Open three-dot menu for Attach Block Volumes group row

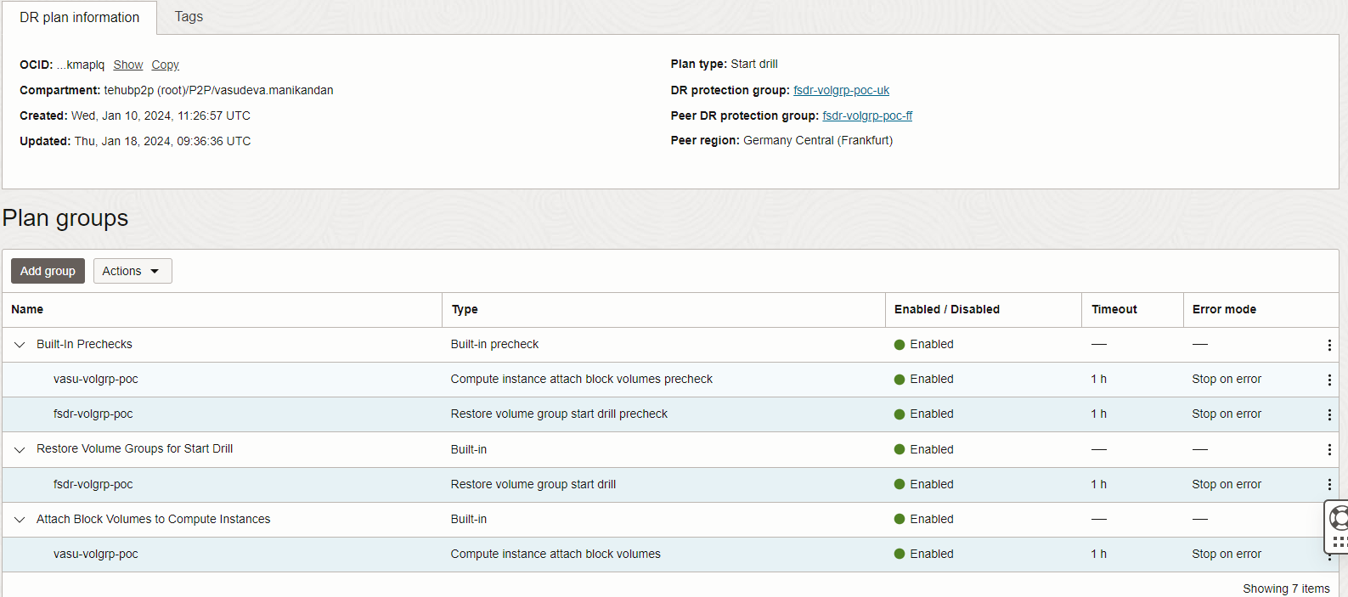tap(1329, 519)
